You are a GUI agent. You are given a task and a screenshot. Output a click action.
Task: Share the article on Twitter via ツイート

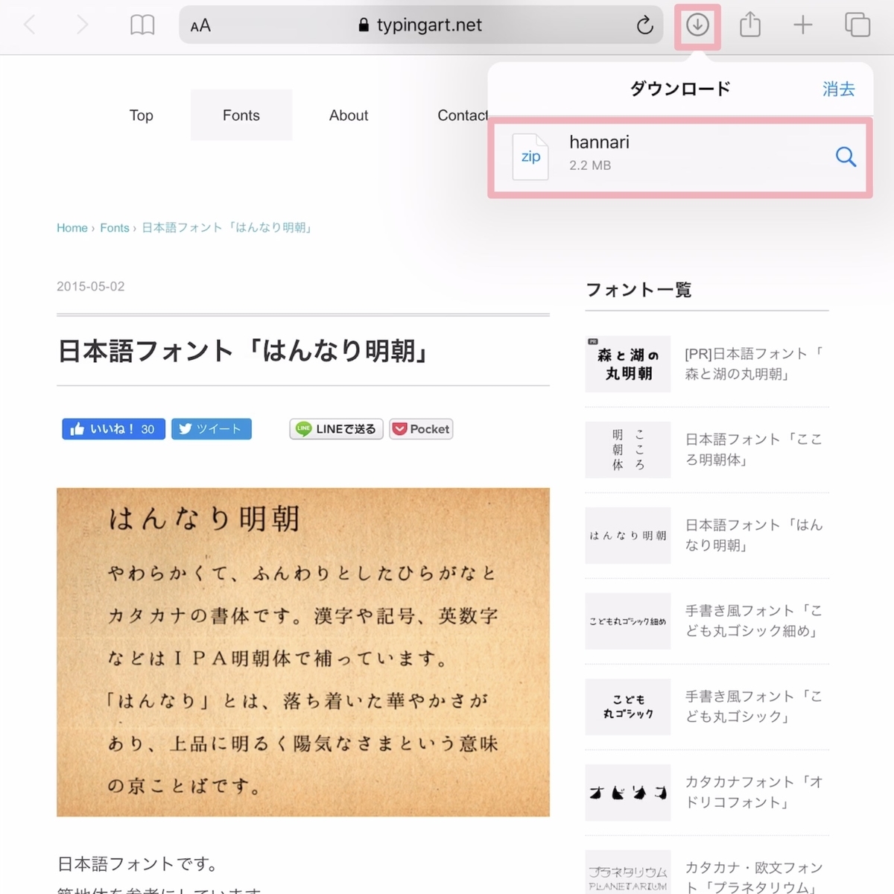tap(211, 429)
